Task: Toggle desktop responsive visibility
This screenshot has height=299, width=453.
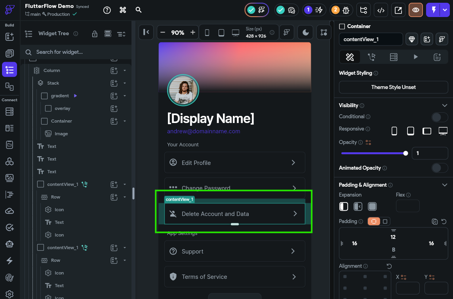Action: pyautogui.click(x=443, y=131)
